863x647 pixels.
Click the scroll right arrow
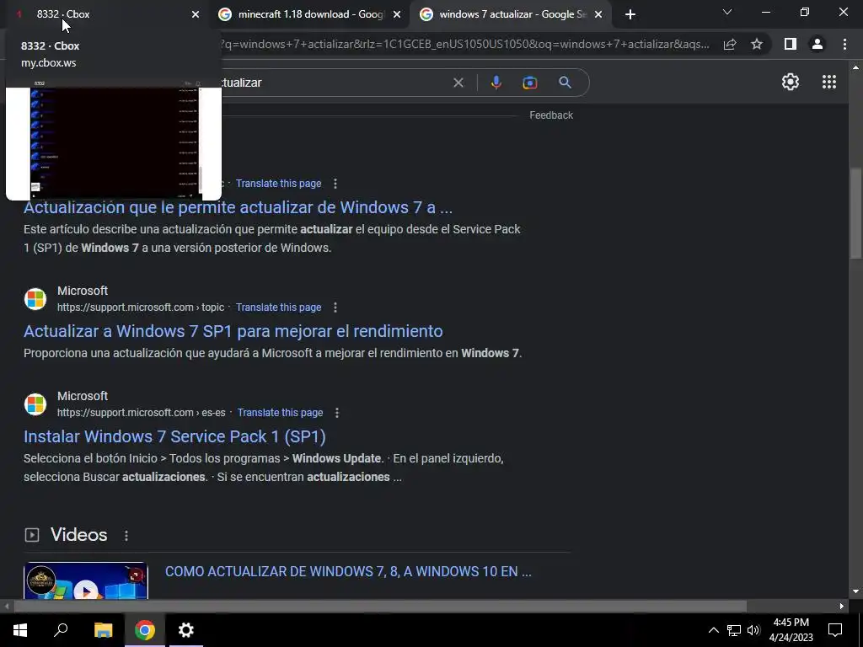(842, 607)
